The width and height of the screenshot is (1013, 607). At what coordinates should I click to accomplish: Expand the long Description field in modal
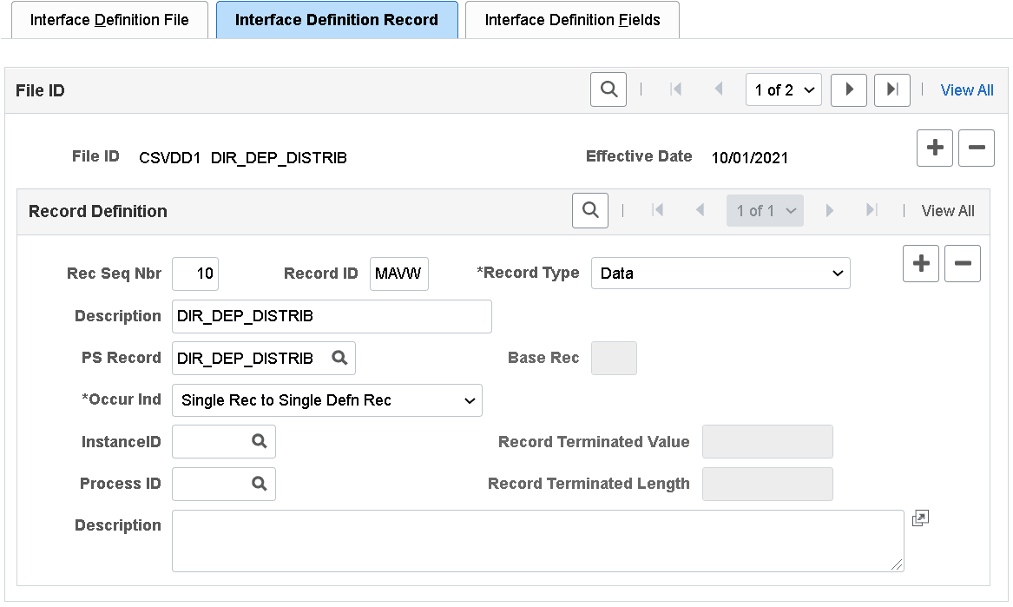coord(920,518)
